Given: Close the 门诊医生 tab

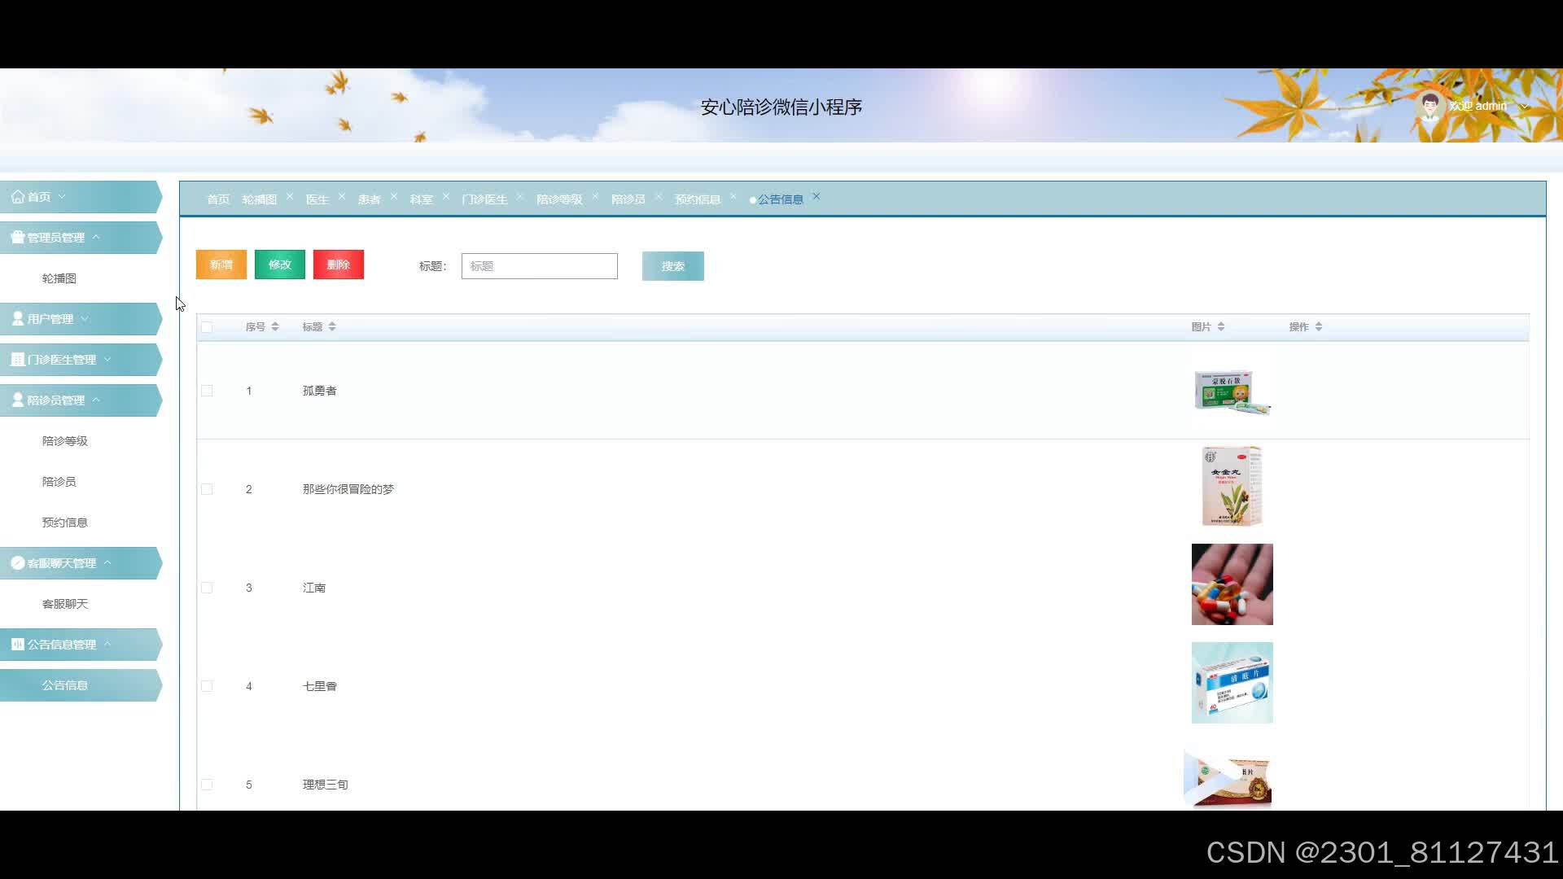Looking at the screenshot, I should coord(520,197).
